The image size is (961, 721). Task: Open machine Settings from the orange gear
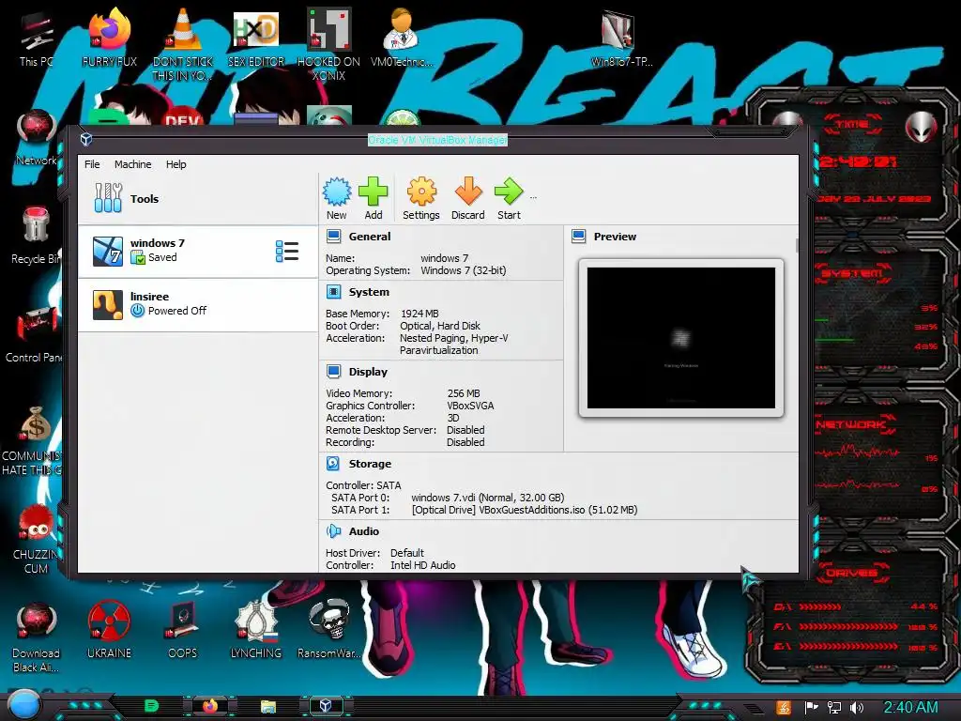coord(421,199)
